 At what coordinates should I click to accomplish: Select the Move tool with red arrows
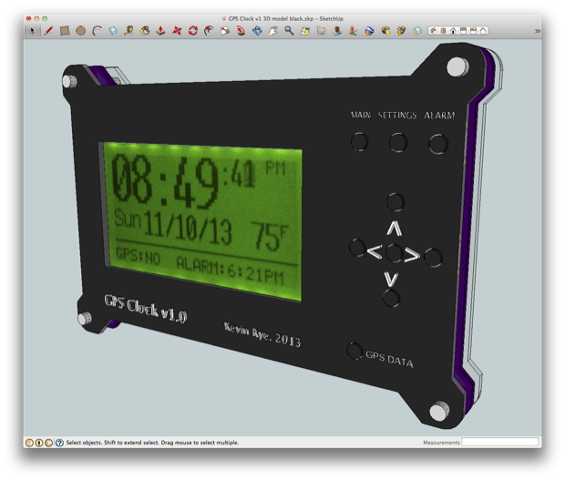(x=177, y=31)
